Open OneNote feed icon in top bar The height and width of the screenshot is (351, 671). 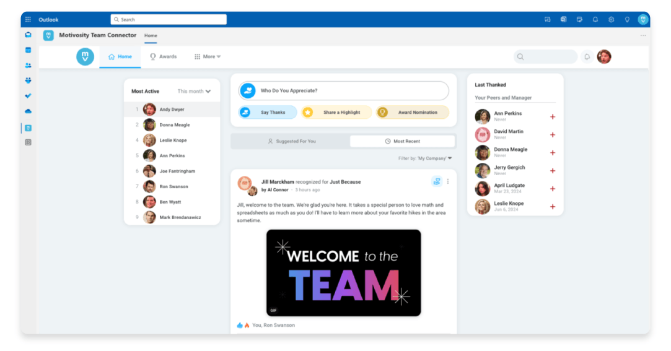pyautogui.click(x=563, y=19)
